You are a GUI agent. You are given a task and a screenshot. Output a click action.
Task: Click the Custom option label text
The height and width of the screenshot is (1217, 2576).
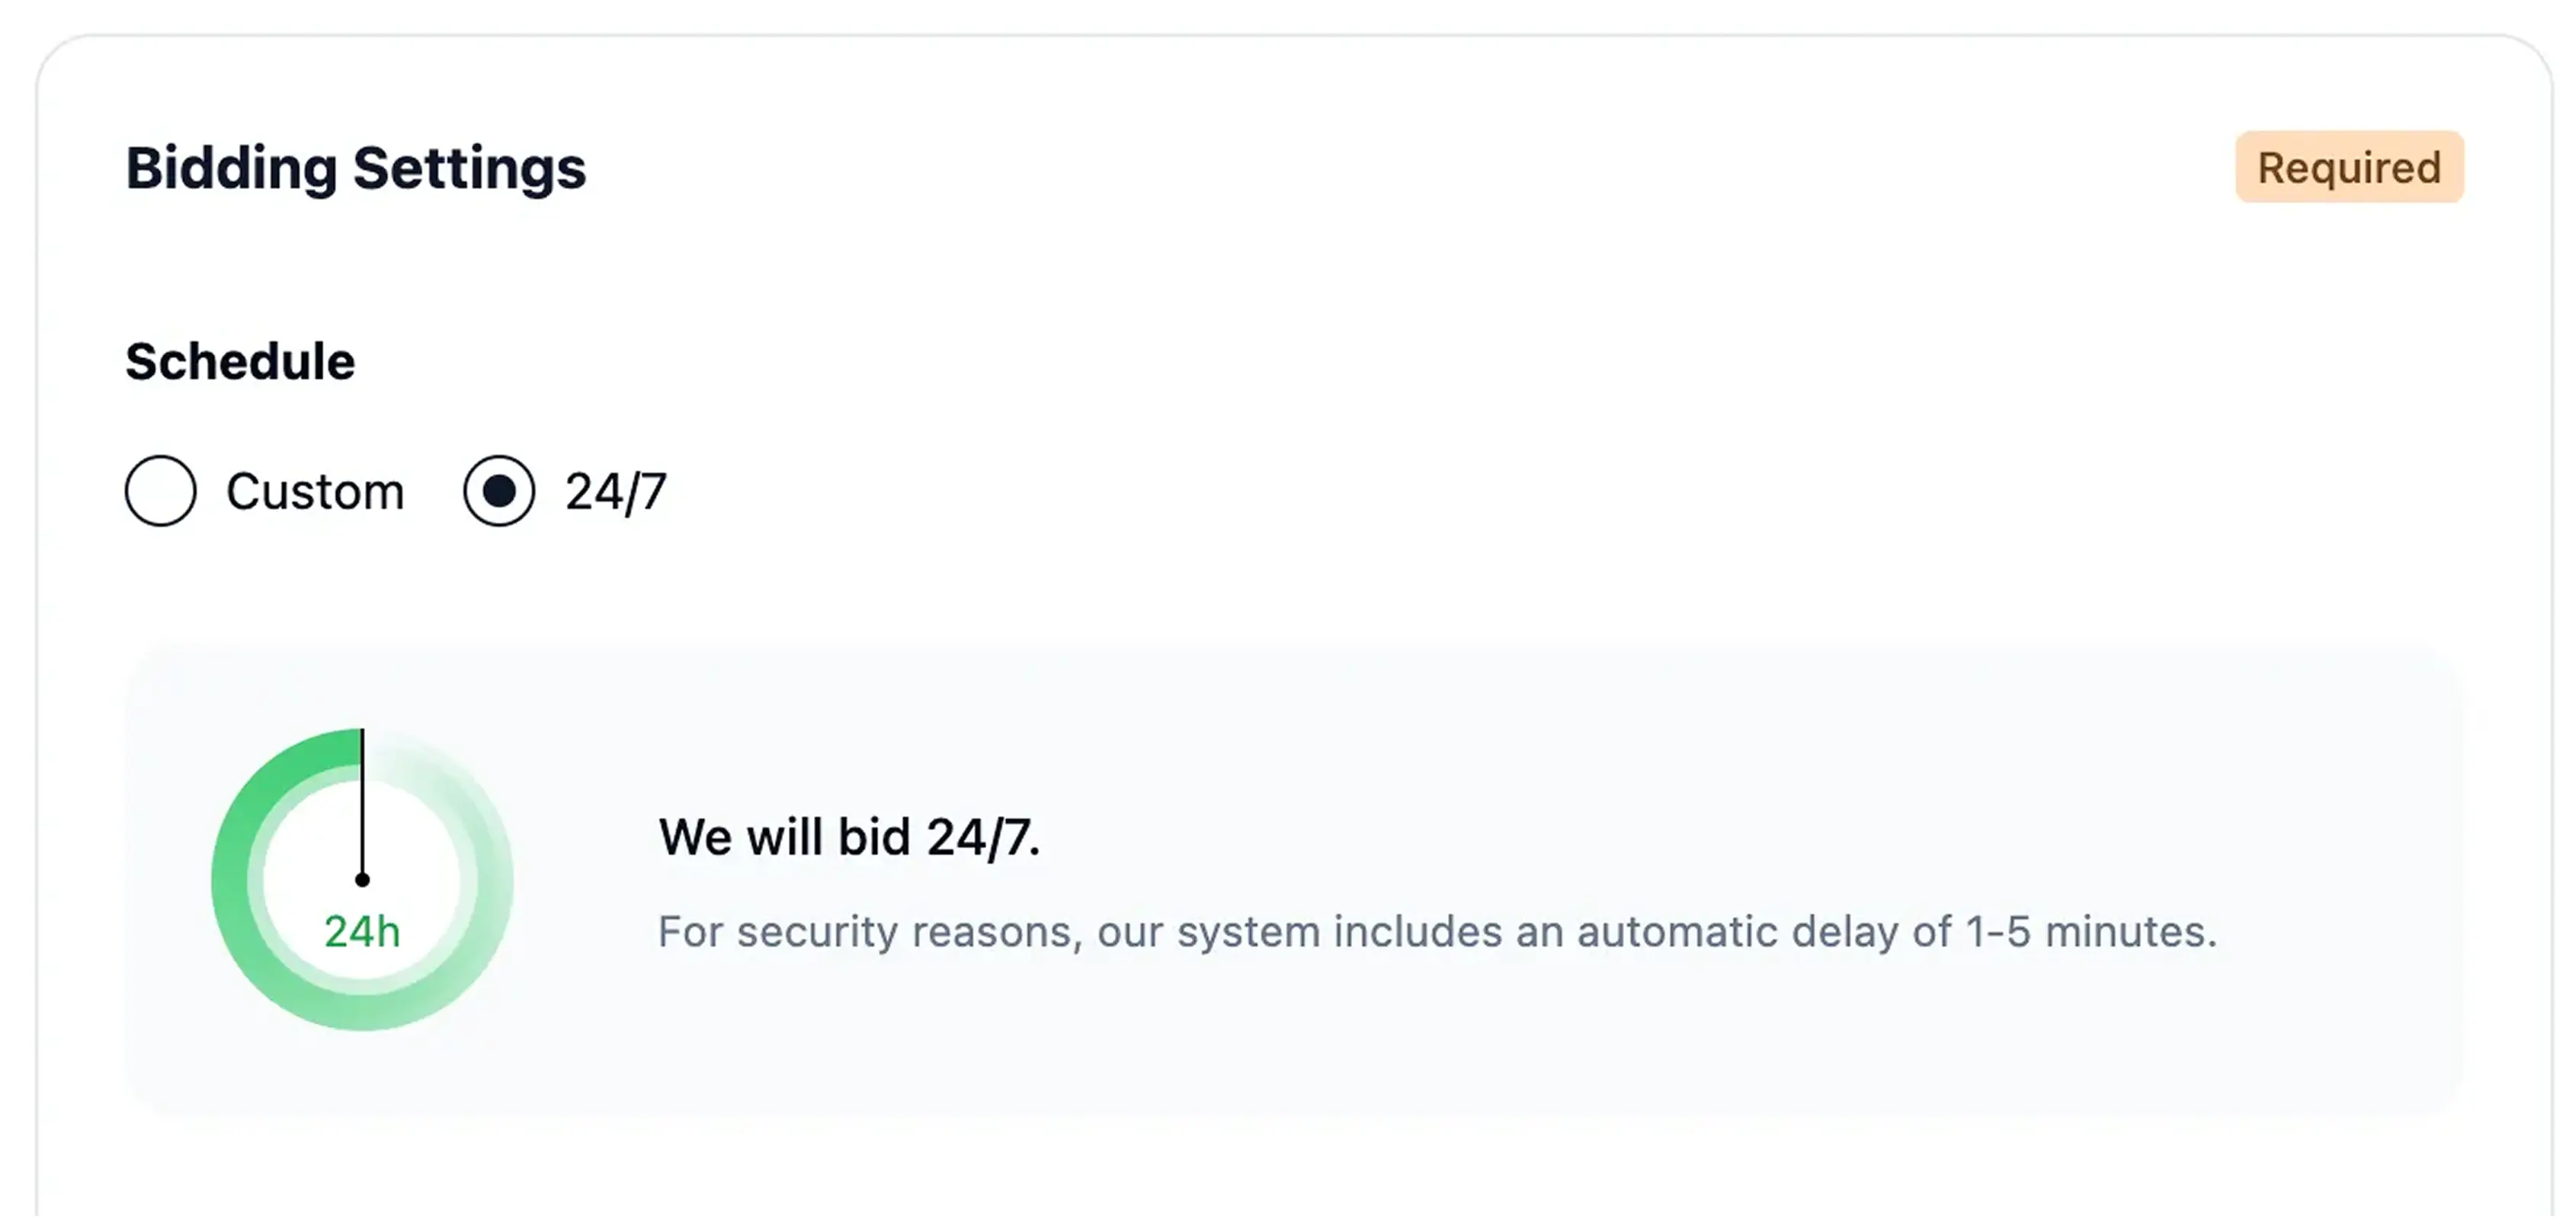(x=315, y=492)
